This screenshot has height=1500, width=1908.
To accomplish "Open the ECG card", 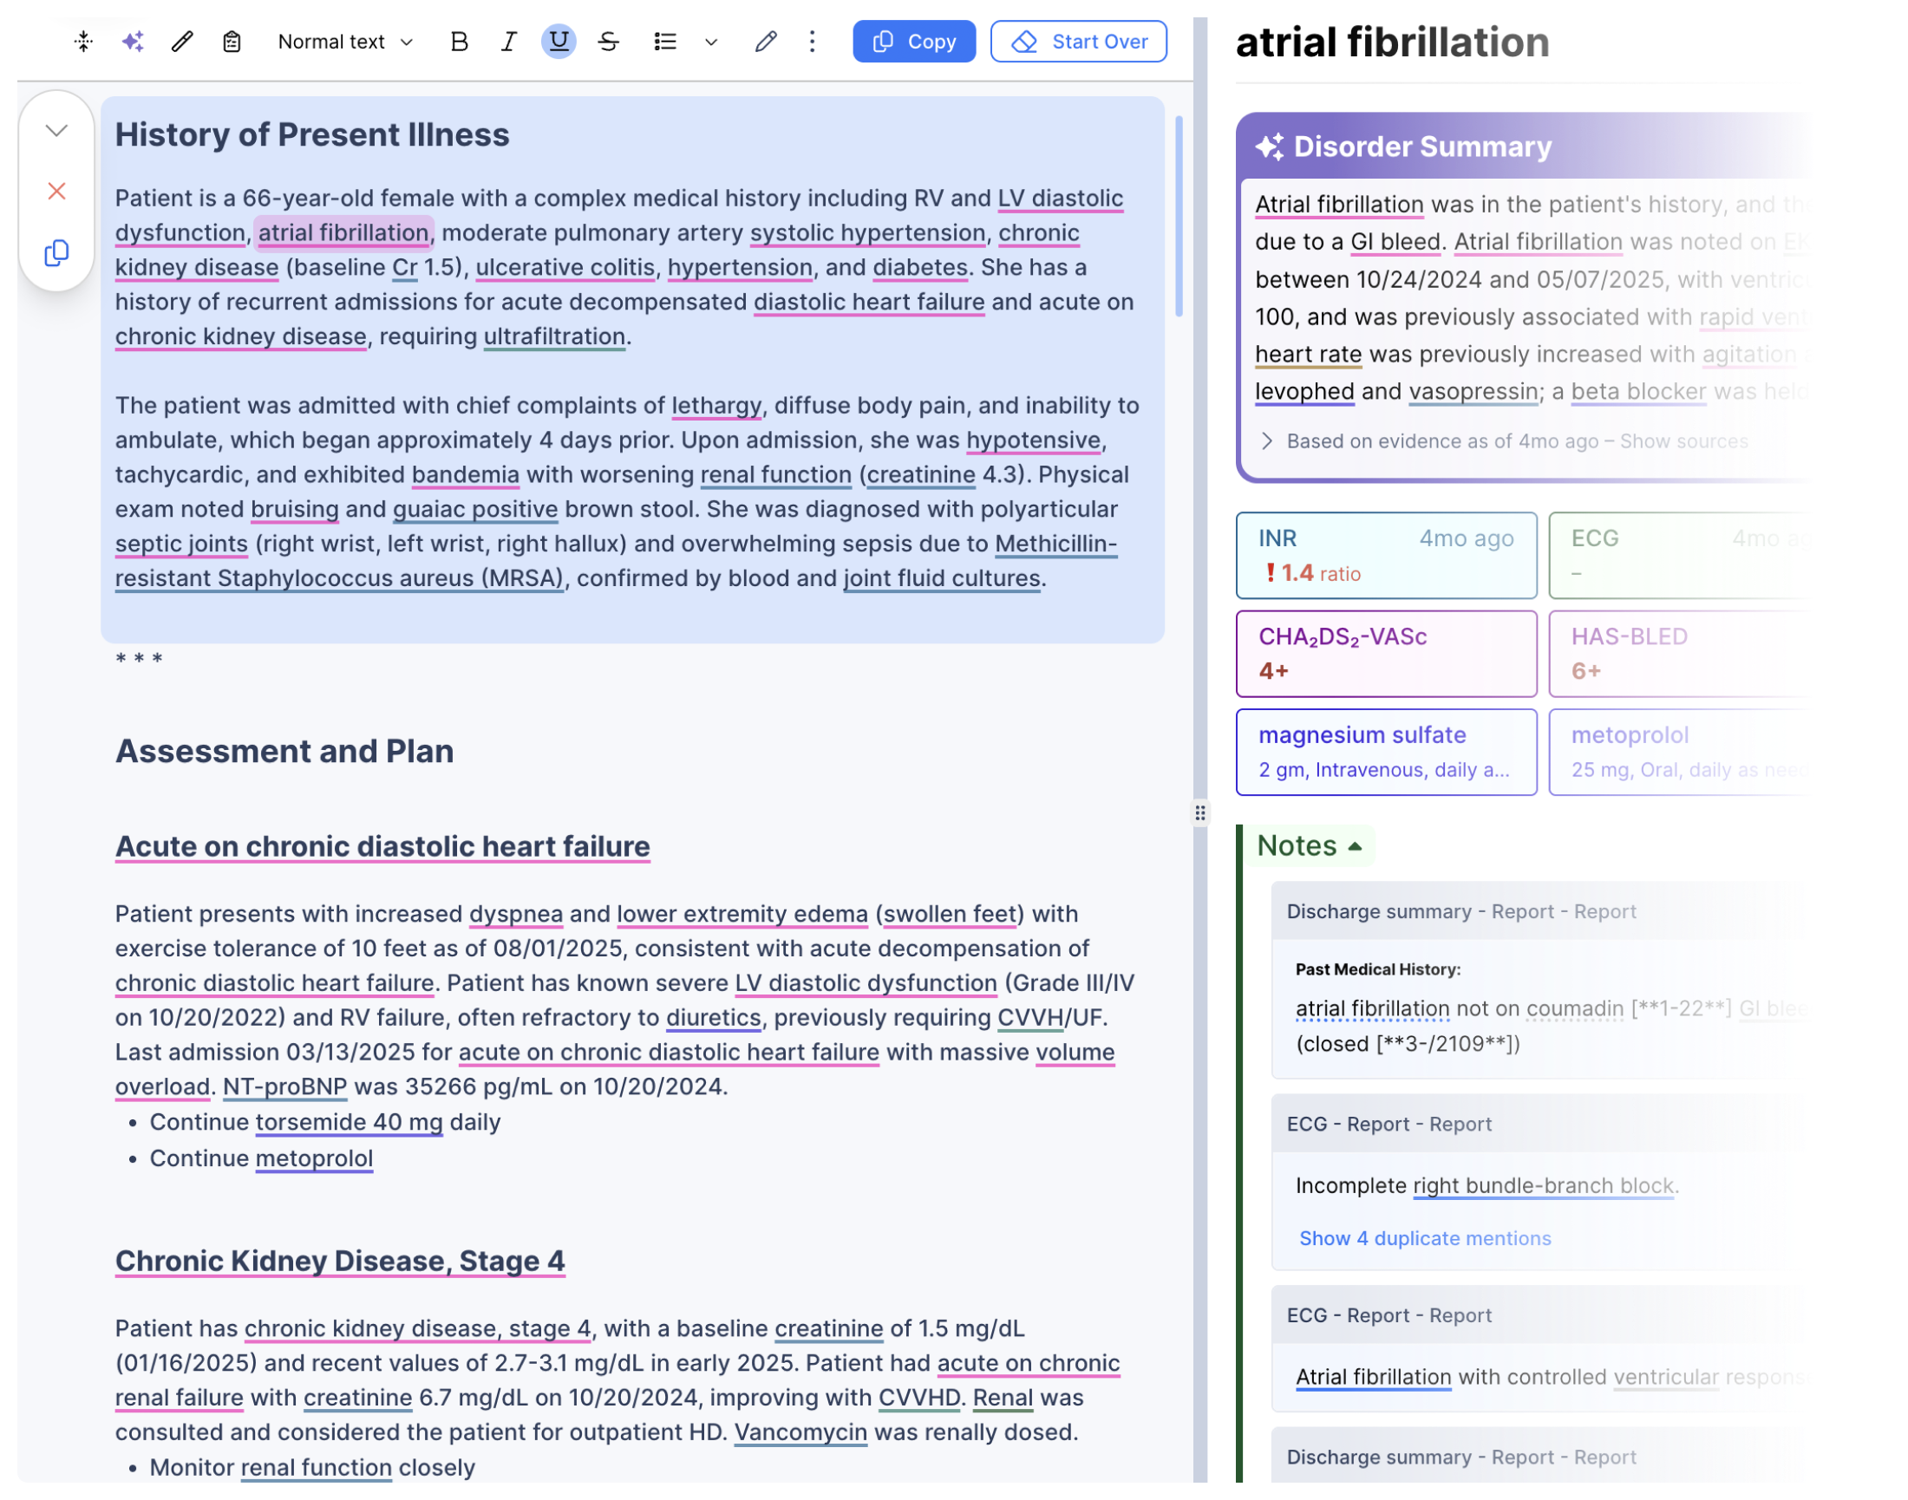I will point(1678,556).
